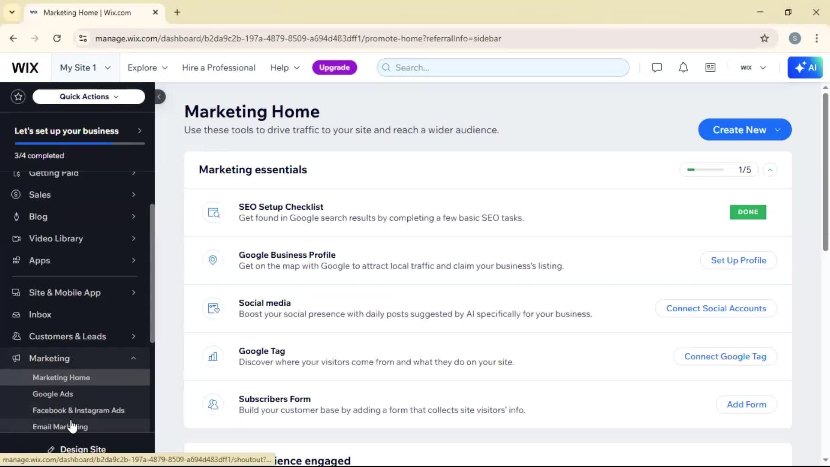The width and height of the screenshot is (830, 467).
Task: Open Chrome three-dot menu
Action: (817, 38)
